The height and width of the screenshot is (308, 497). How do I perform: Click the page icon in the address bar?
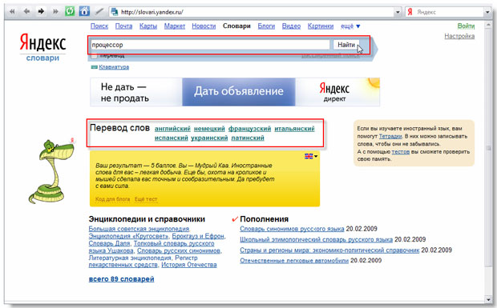[115, 12]
